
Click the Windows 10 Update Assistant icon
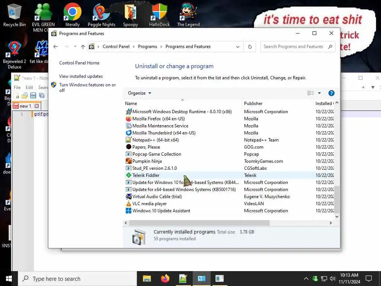128,211
